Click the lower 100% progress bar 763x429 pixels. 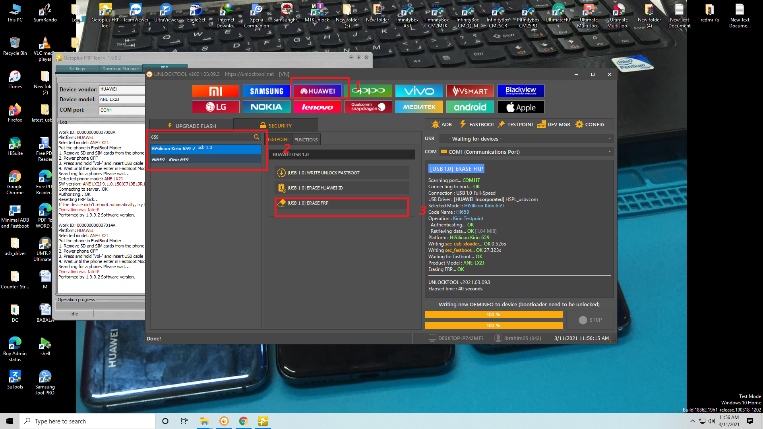tap(494, 326)
